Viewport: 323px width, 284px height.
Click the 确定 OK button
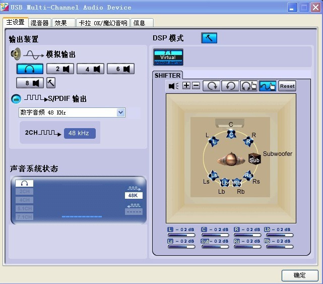coord(300,275)
